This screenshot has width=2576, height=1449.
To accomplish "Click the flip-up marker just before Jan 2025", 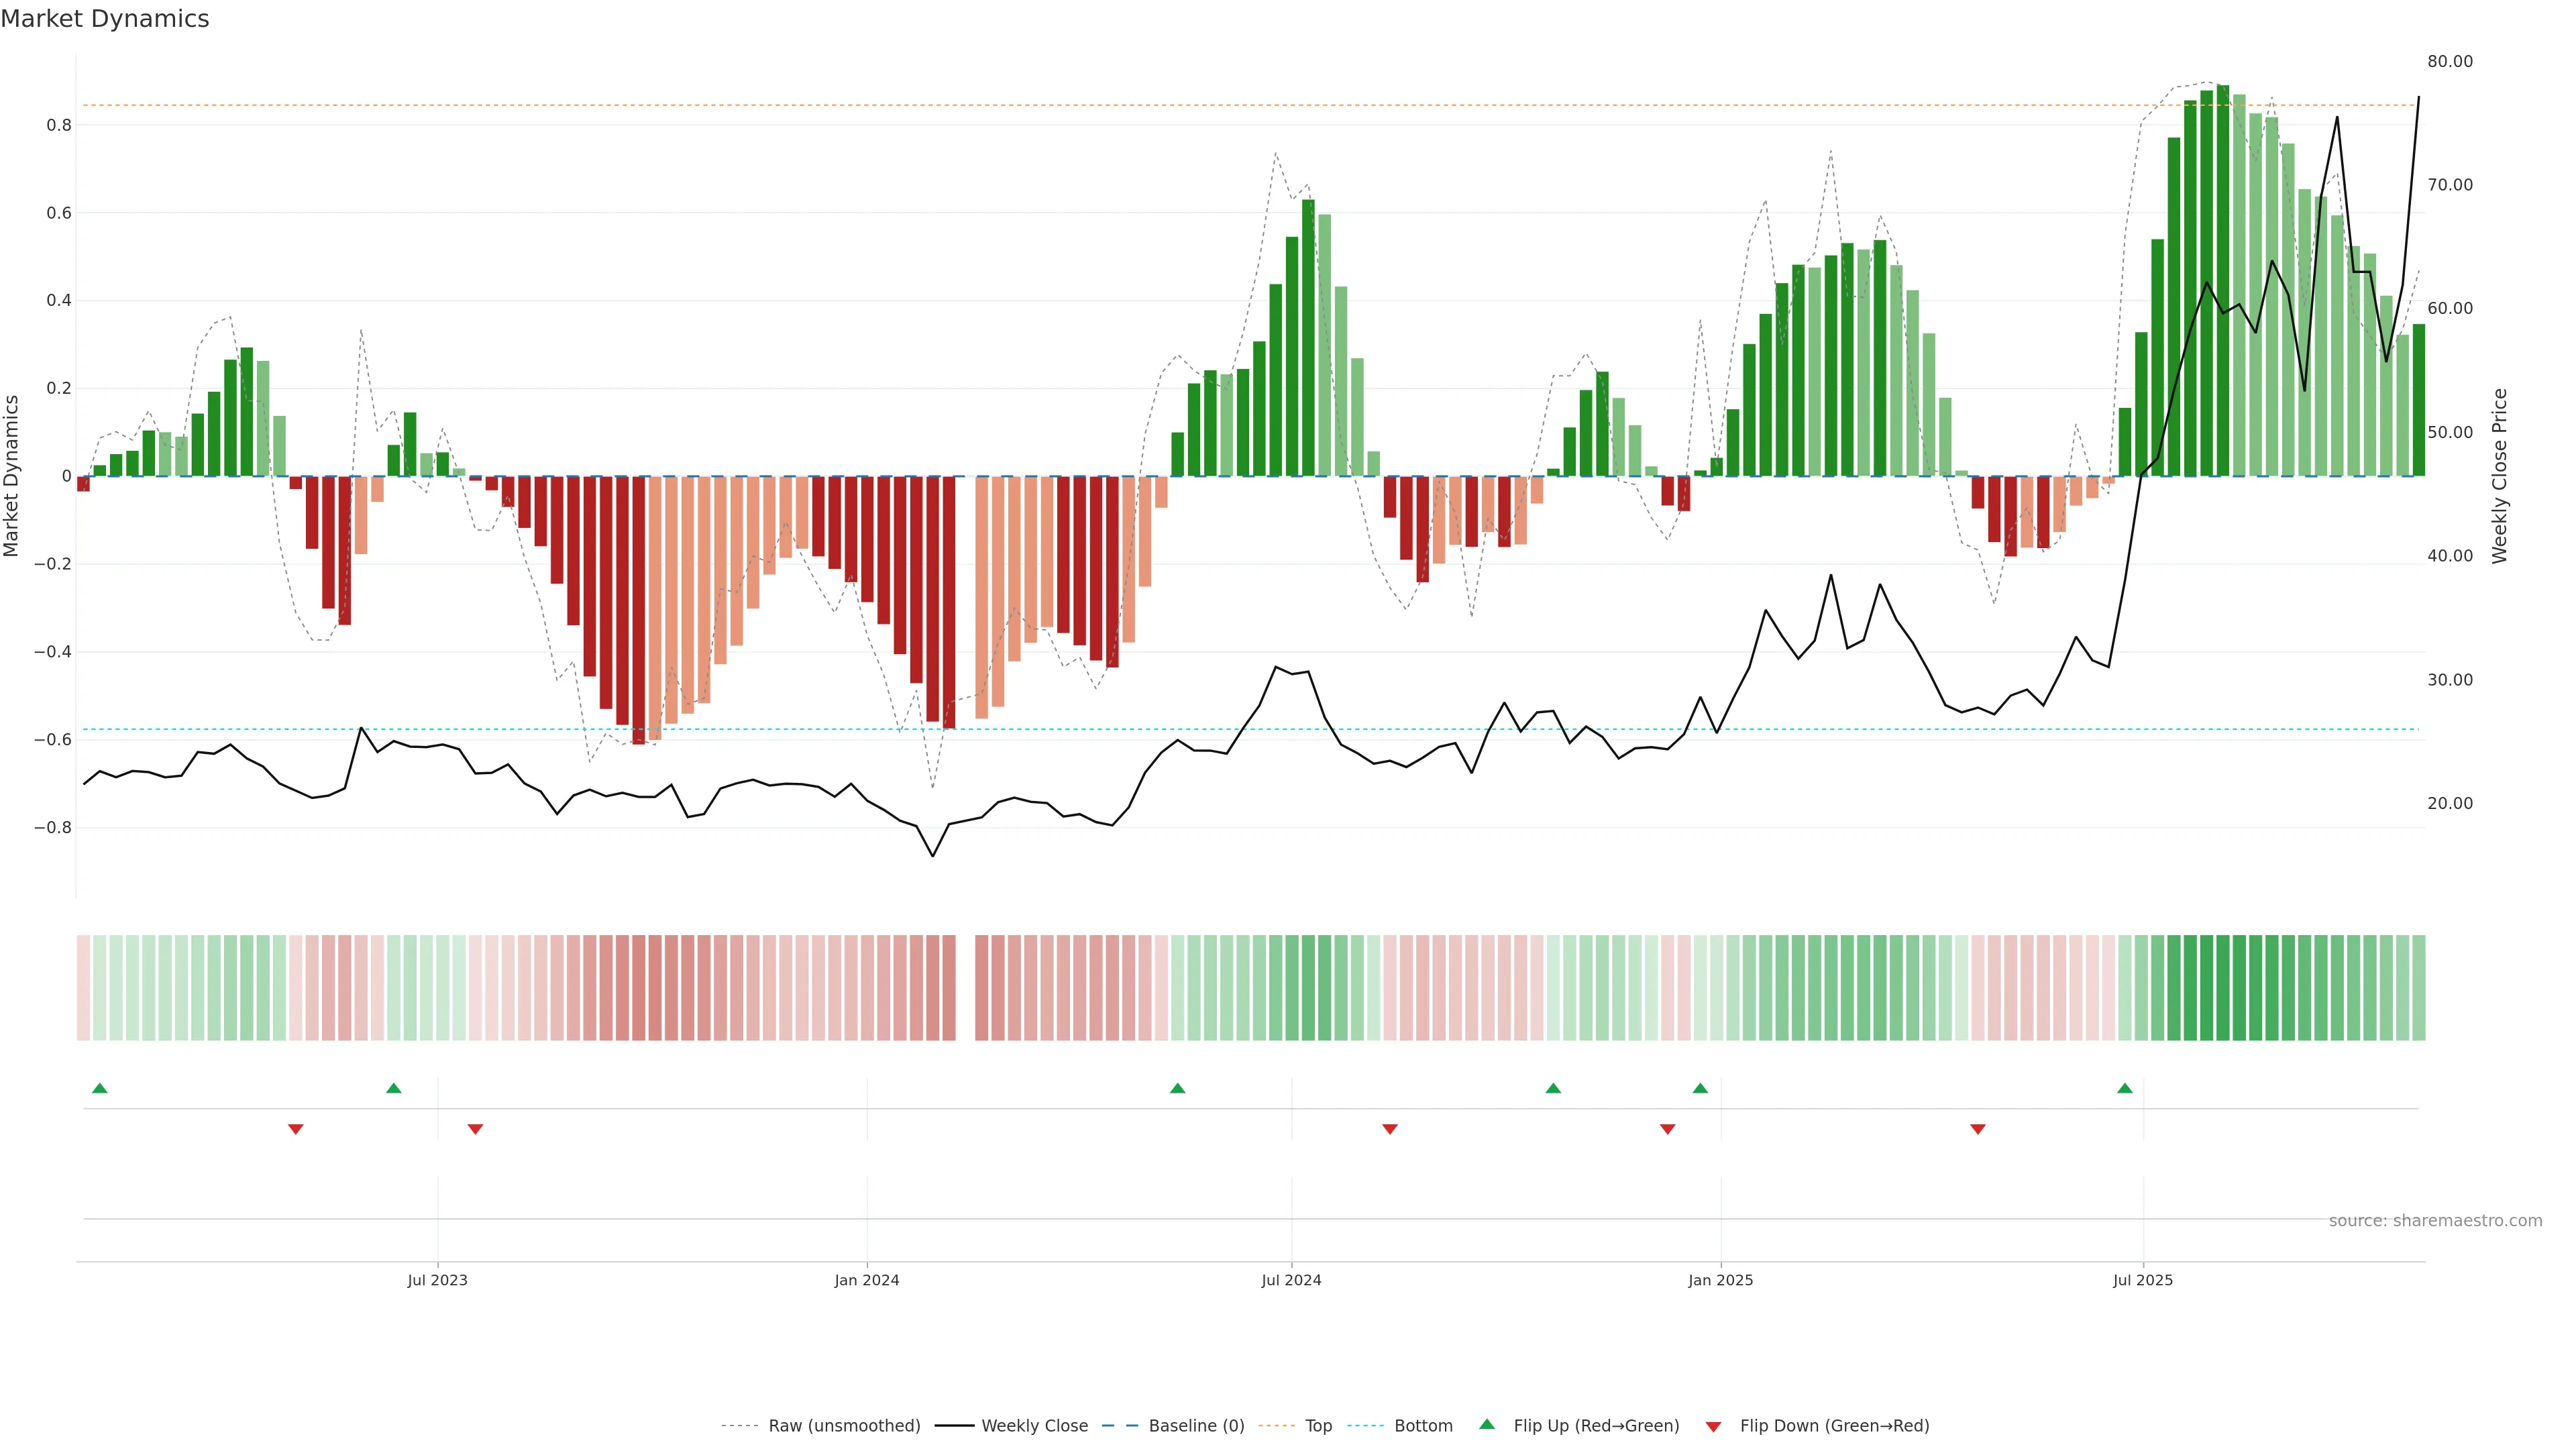I will pos(1700,1088).
